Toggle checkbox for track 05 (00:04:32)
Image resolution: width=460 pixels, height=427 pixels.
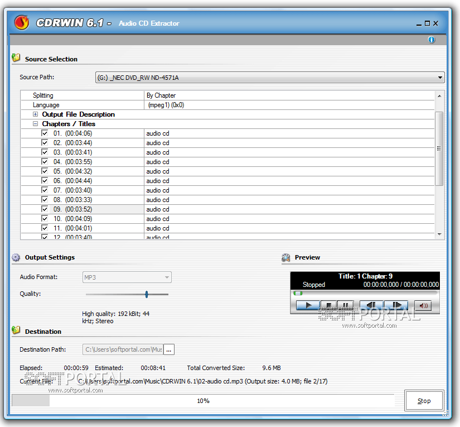[x=45, y=171]
